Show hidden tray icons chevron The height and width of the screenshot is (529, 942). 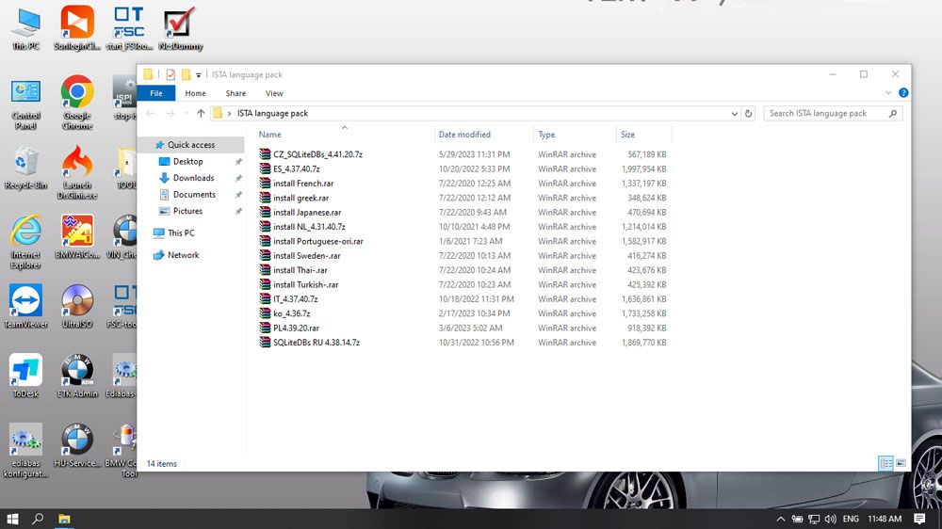780,519
